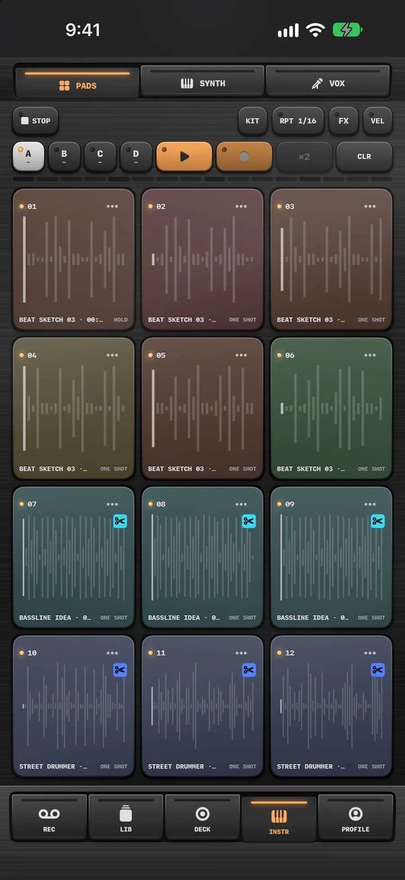Open the scissors slice icon on pad 09
The height and width of the screenshot is (880, 405).
point(378,521)
